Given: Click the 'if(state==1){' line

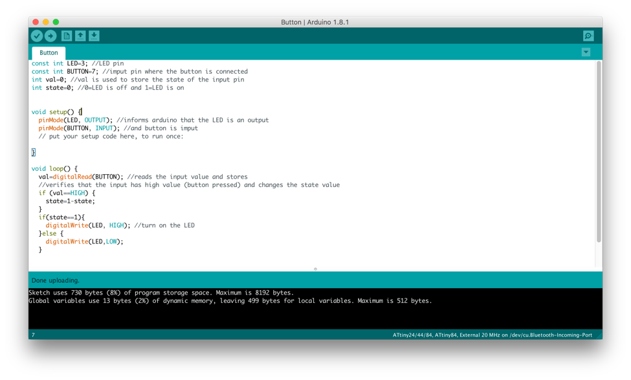Looking at the screenshot, I should 61,217.
